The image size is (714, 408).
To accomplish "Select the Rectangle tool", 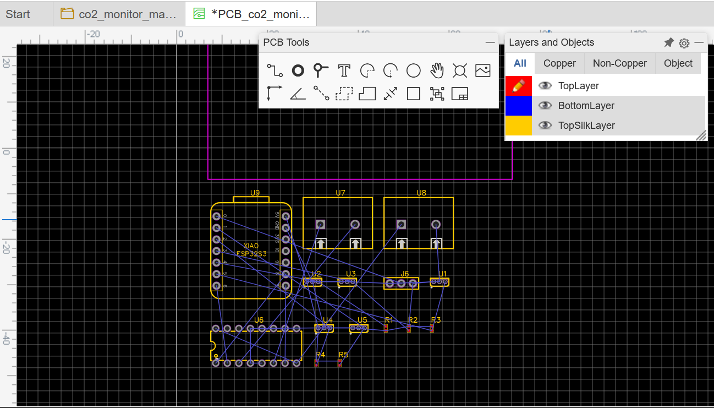I will pyautogui.click(x=414, y=94).
